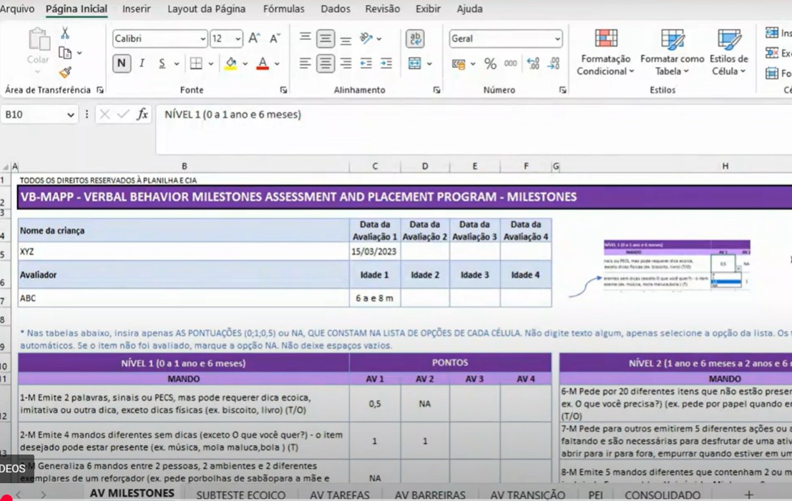This screenshot has width=792, height=501.
Task: Toggle italic formatting
Action: [142, 64]
